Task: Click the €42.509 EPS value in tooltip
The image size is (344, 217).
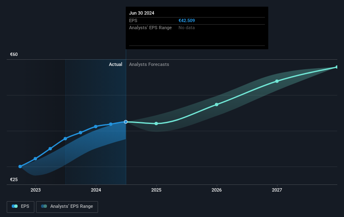Action: coord(187,20)
